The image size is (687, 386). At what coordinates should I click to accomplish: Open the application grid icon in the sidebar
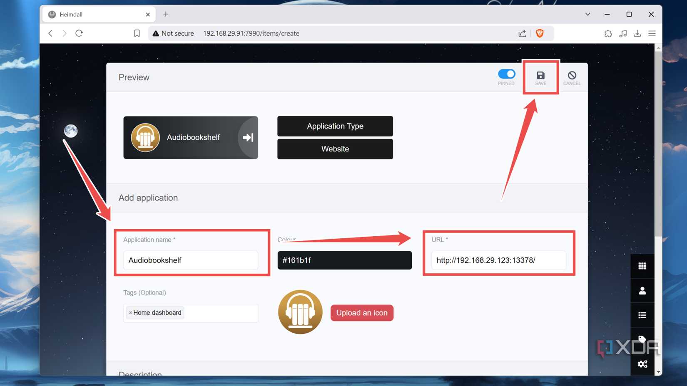[642, 266]
